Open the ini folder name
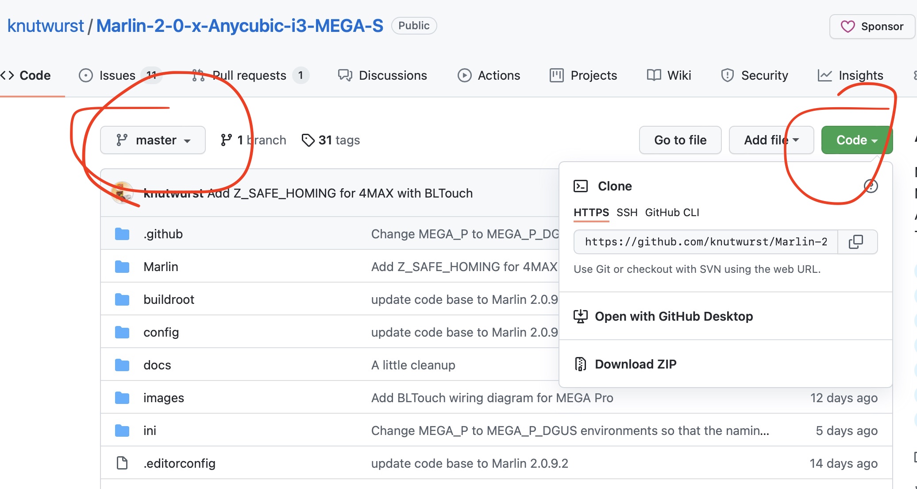 point(150,431)
